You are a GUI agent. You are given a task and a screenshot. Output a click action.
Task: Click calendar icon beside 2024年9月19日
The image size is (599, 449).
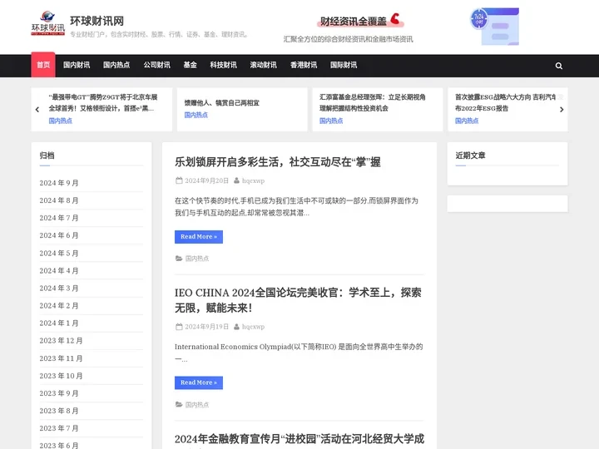pyautogui.click(x=179, y=327)
